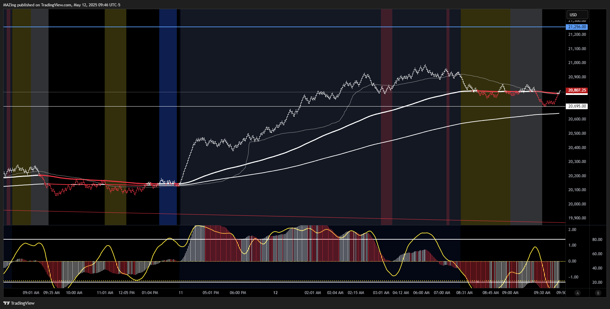Open the USD currency selector

(577, 15)
